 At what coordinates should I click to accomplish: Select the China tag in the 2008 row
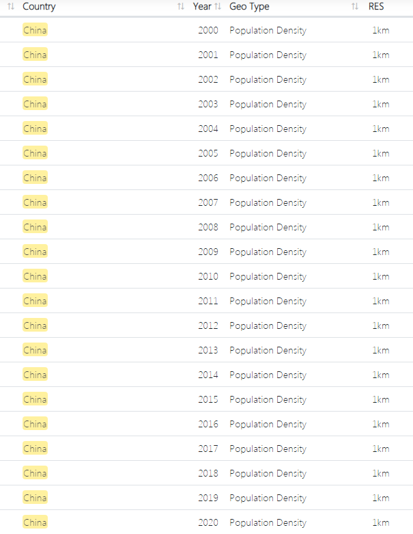pos(35,227)
